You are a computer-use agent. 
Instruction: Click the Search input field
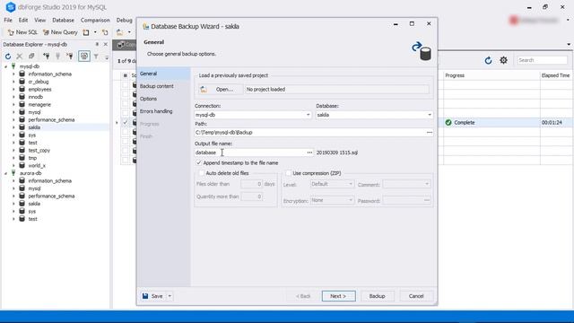click(x=542, y=60)
